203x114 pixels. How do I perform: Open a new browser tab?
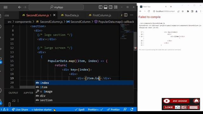click(x=171, y=7)
